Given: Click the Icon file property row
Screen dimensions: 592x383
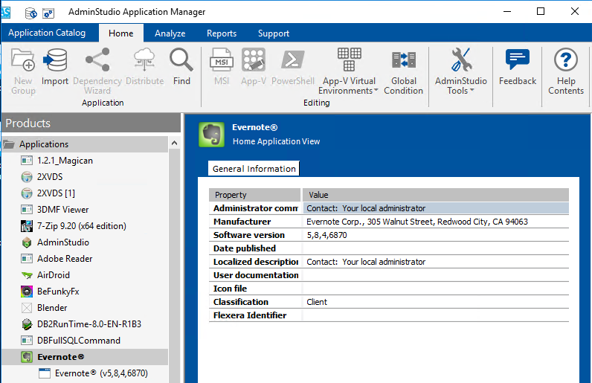Looking at the screenshot, I should coord(389,289).
